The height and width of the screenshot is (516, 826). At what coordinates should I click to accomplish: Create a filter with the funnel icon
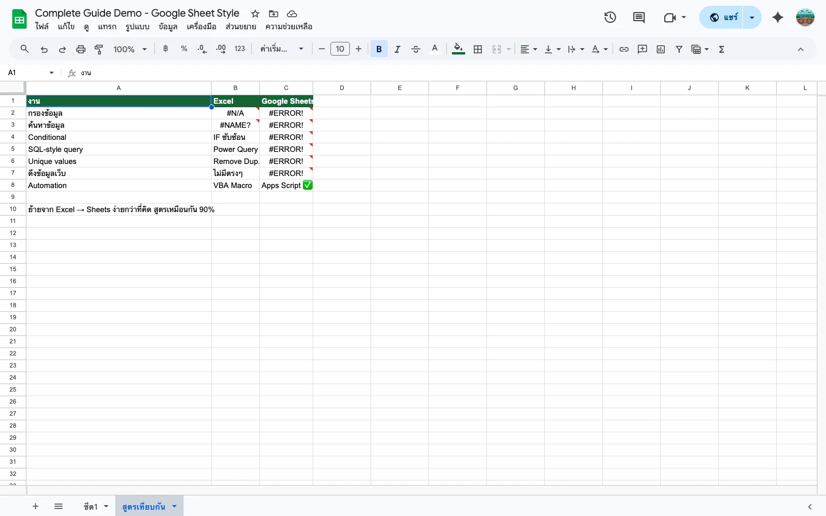[679, 49]
